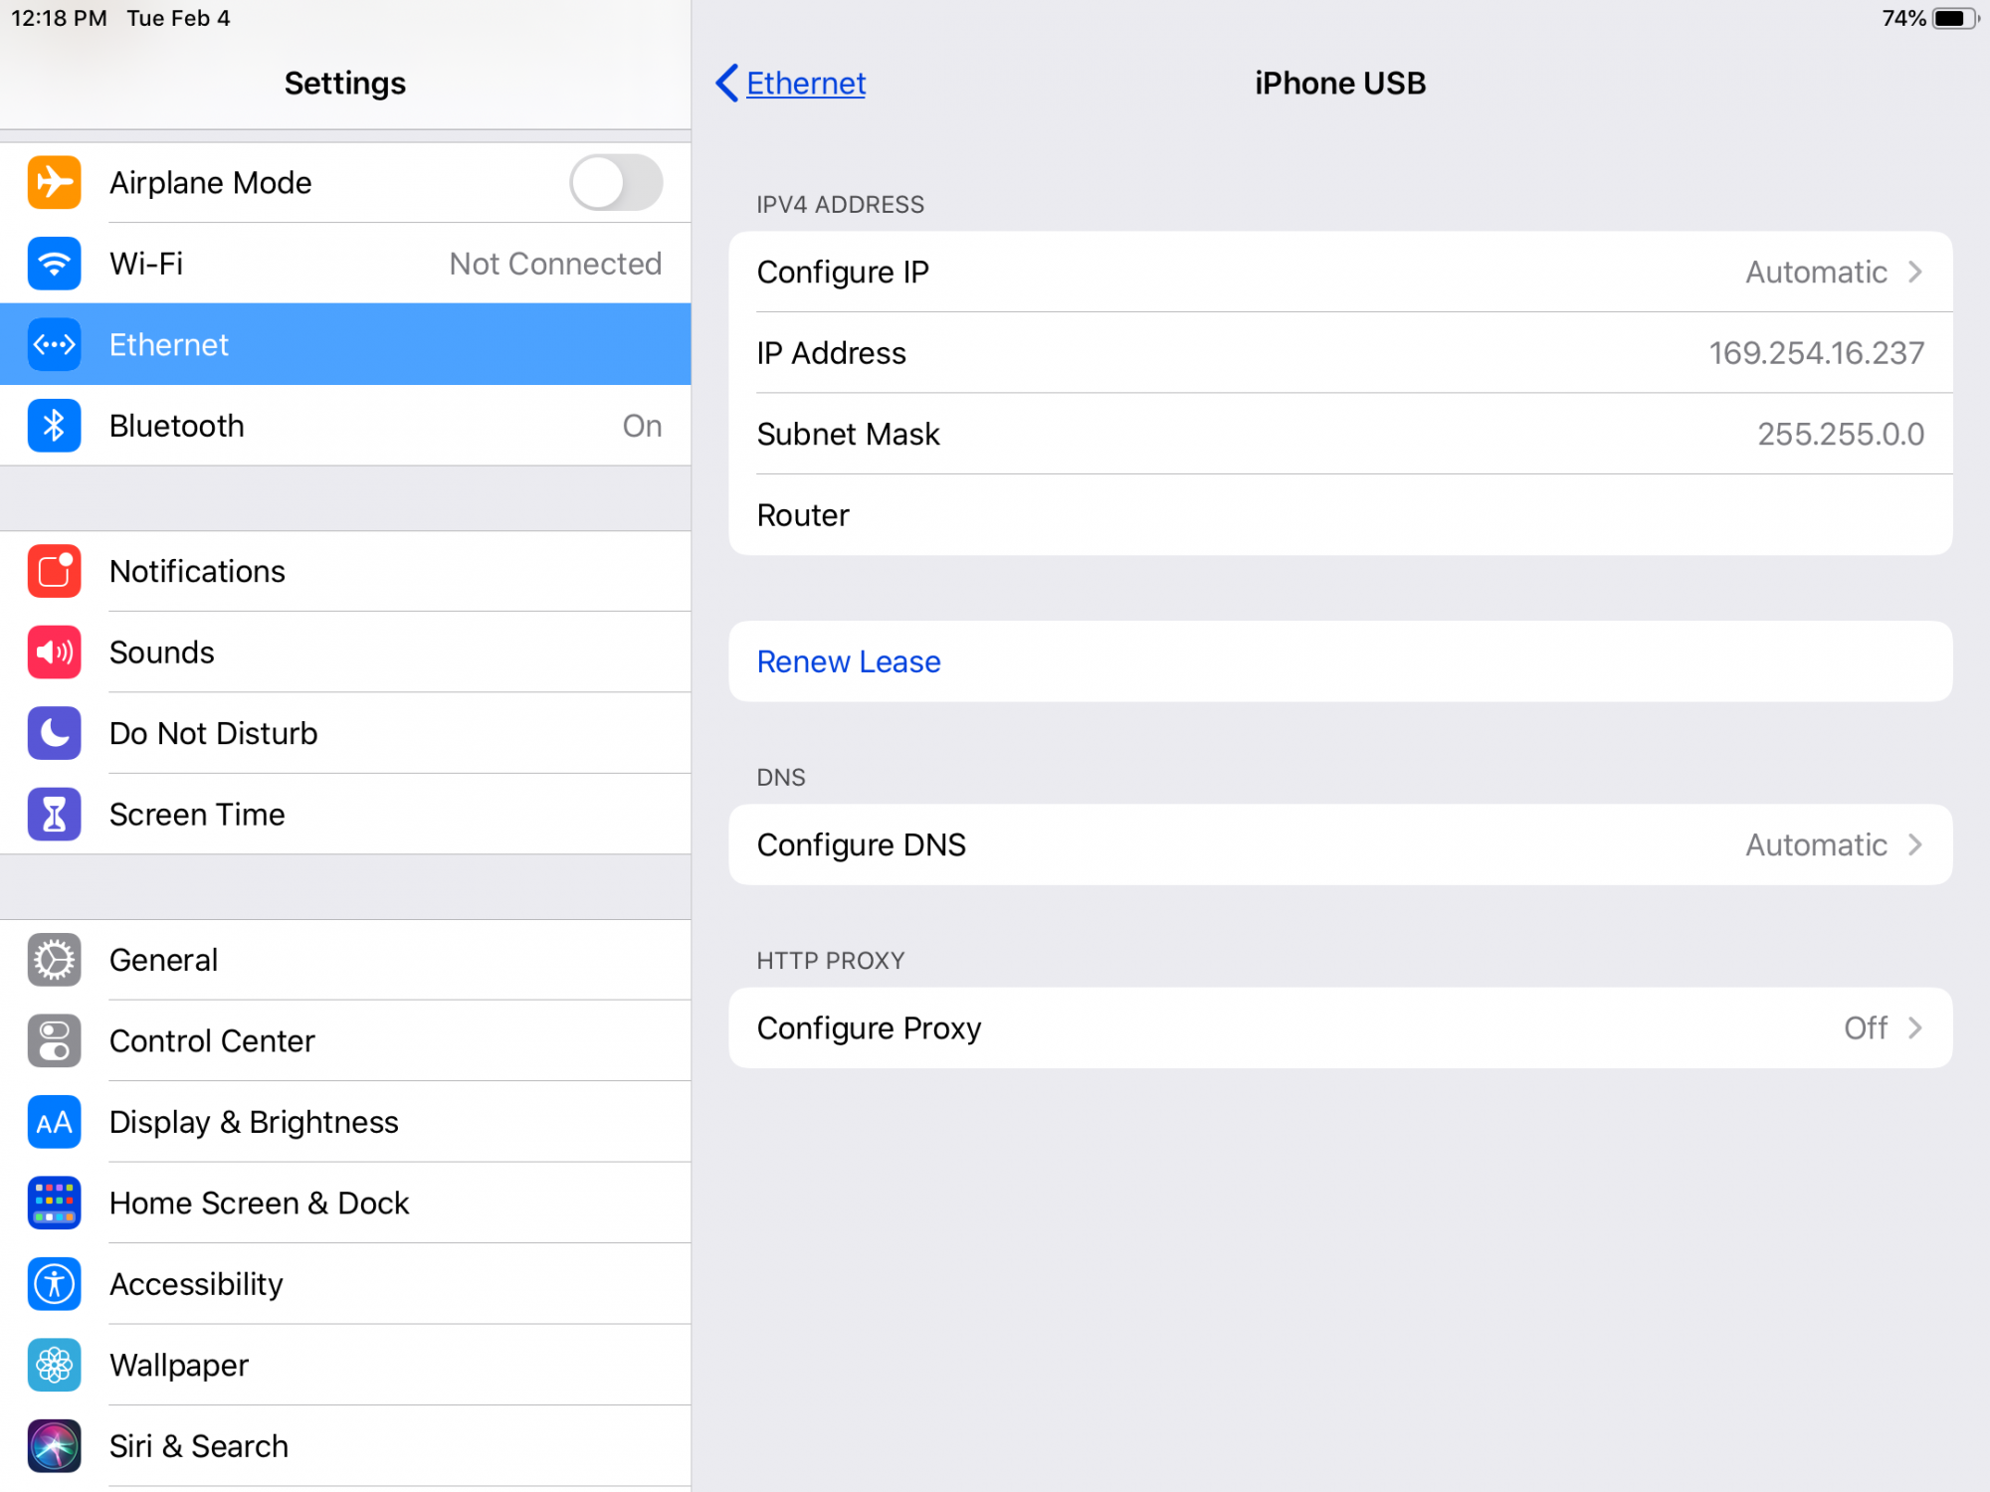1990x1492 pixels.
Task: Tap the battery indicator in status bar
Action: tap(1954, 19)
